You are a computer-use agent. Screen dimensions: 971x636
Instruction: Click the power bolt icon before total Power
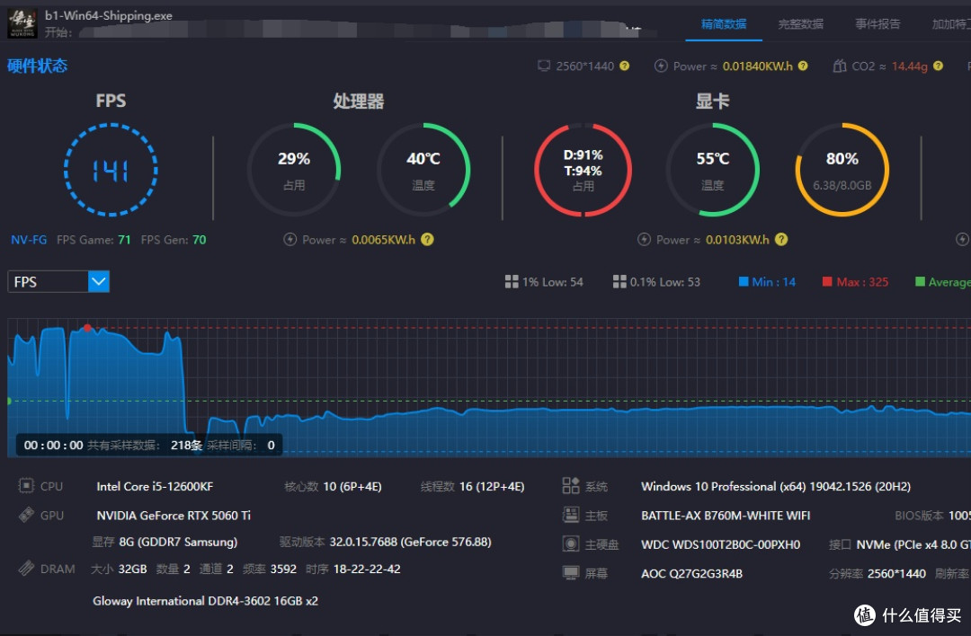pos(661,66)
